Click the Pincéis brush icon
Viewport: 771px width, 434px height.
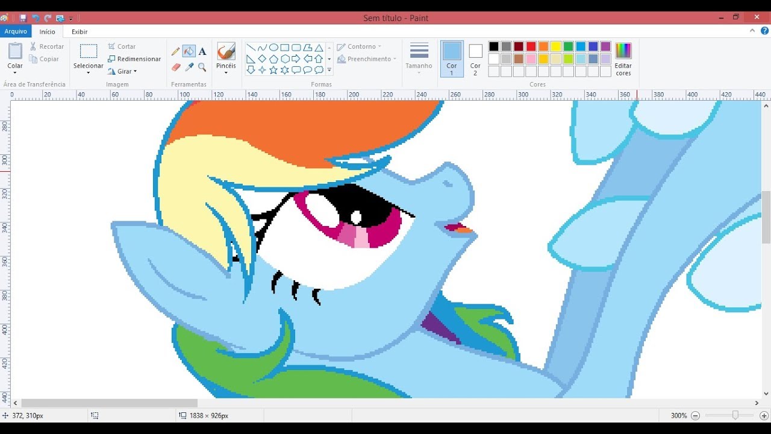pyautogui.click(x=226, y=52)
